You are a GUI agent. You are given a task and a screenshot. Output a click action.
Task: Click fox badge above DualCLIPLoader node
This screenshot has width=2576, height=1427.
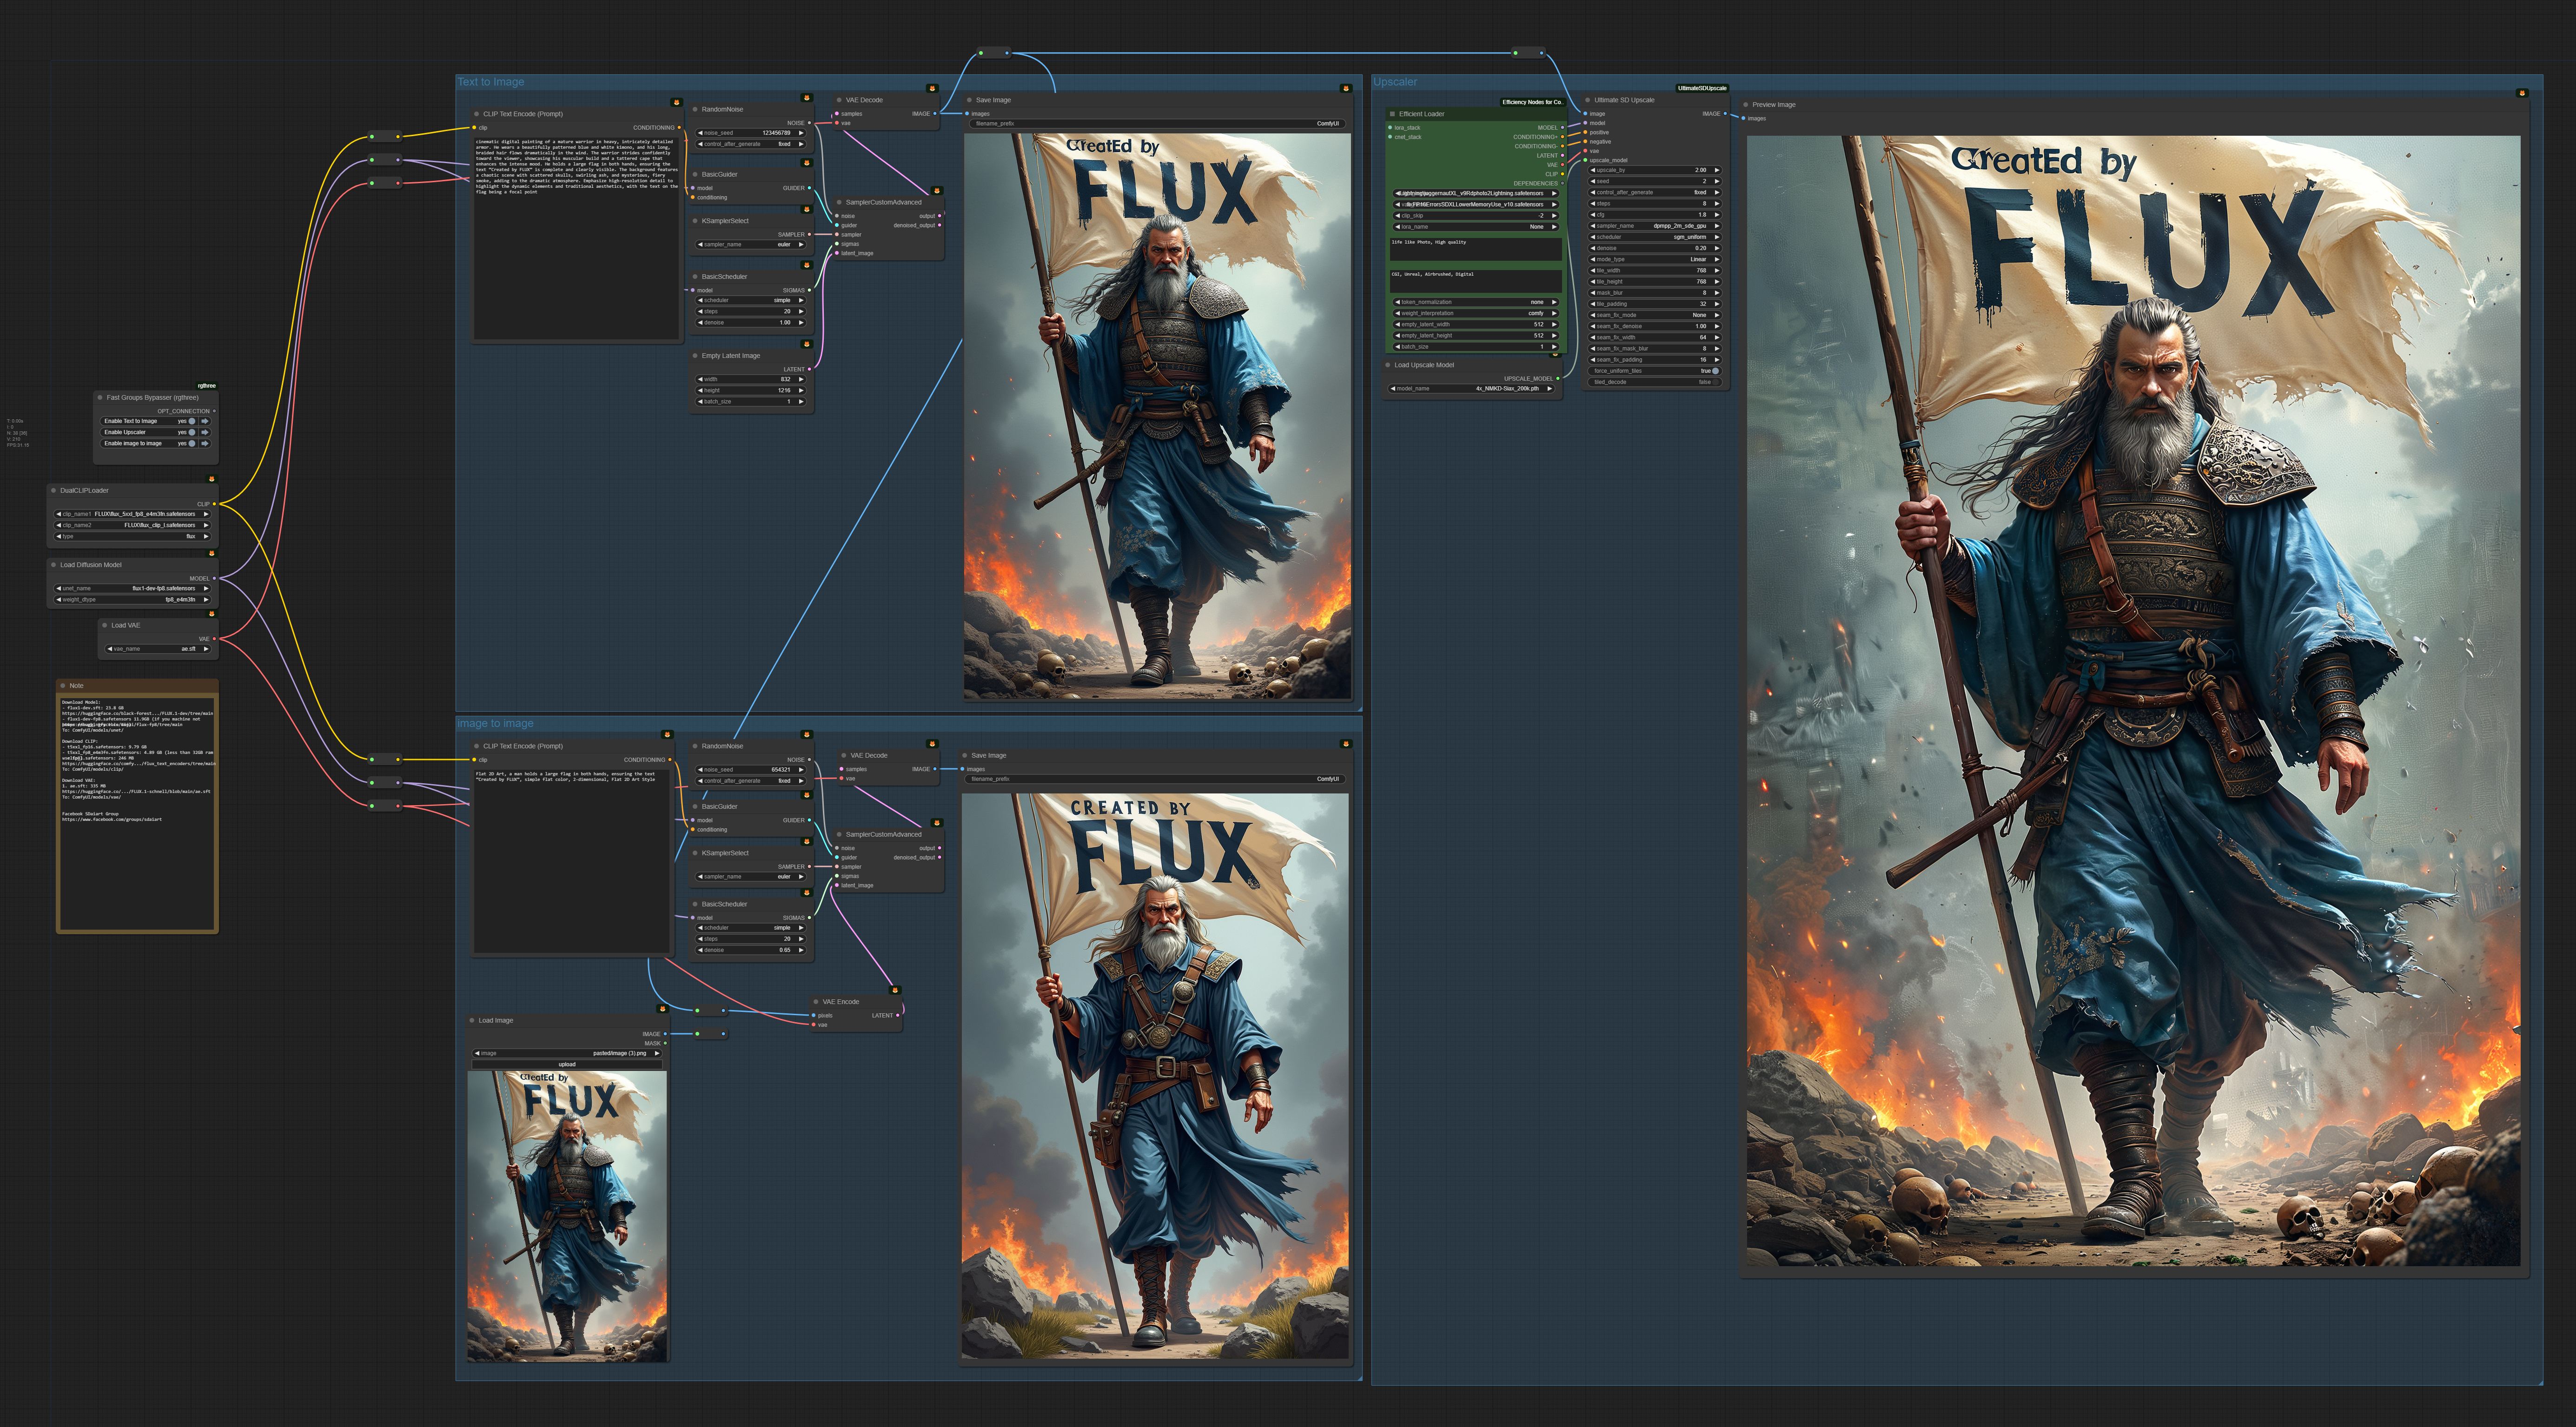point(211,479)
